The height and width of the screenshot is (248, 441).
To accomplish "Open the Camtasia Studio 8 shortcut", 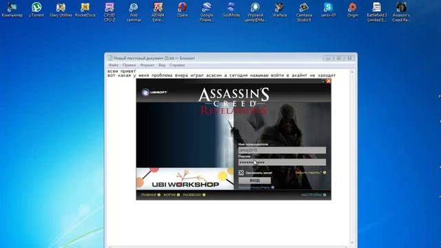I will [304, 12].
